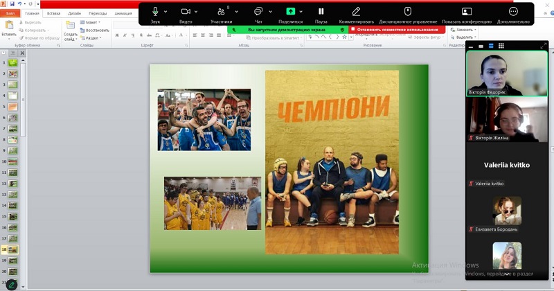This screenshot has height=291, width=554.
Task: Switch to Дизайн ribbon tab
Action: tap(75, 13)
